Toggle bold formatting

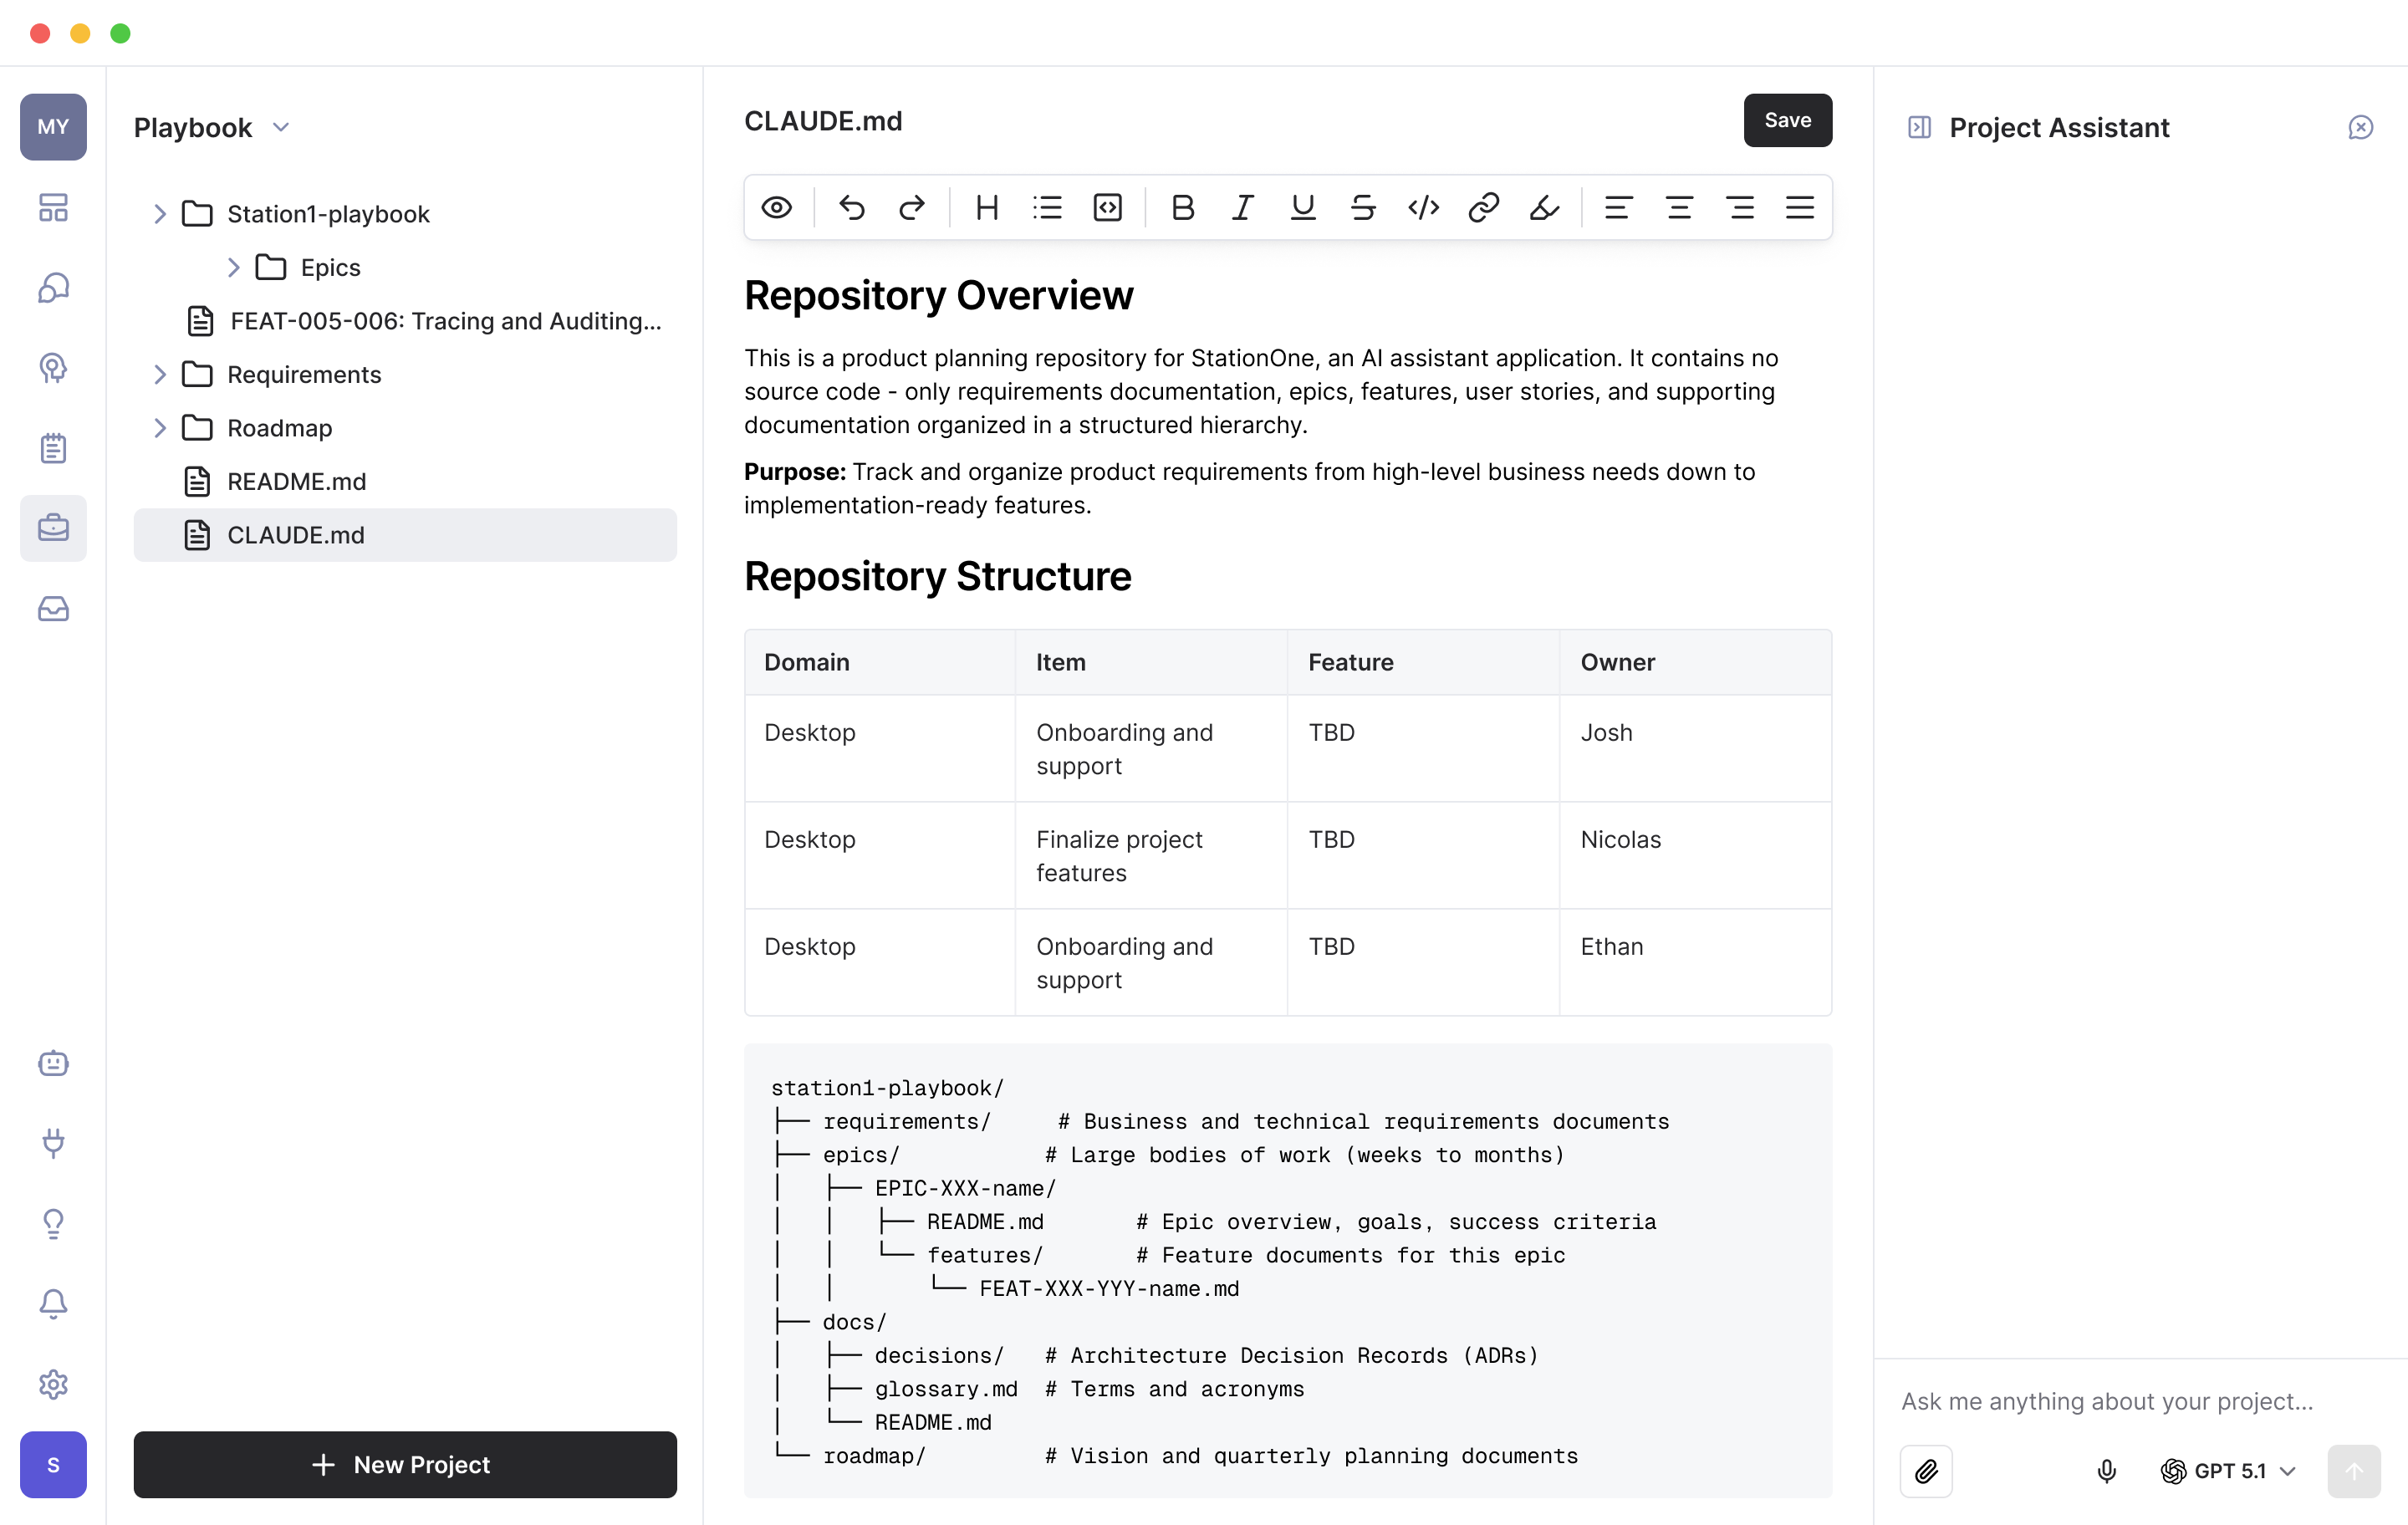[1182, 208]
